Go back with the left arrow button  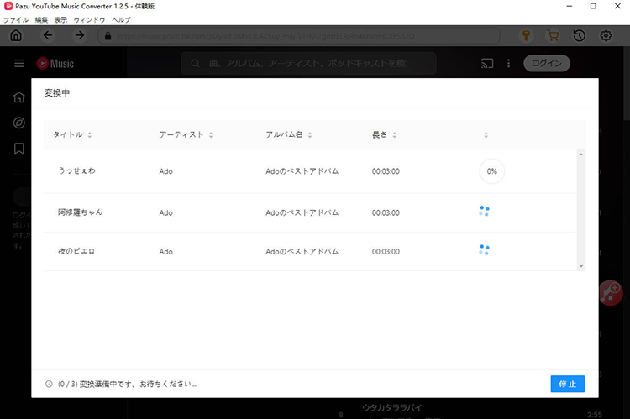pyautogui.click(x=48, y=36)
